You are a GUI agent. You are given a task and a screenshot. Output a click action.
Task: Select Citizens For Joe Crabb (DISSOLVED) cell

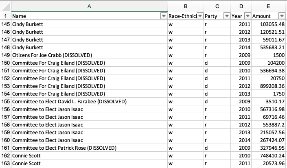pos(89,55)
